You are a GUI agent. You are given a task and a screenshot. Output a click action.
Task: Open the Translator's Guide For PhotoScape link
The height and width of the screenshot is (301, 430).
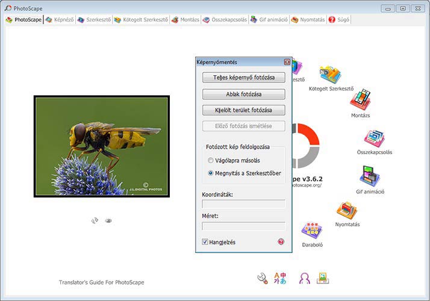(101, 282)
